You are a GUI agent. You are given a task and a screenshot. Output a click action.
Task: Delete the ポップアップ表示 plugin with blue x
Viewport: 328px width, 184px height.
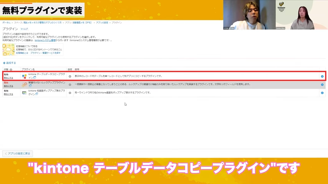tap(322, 93)
